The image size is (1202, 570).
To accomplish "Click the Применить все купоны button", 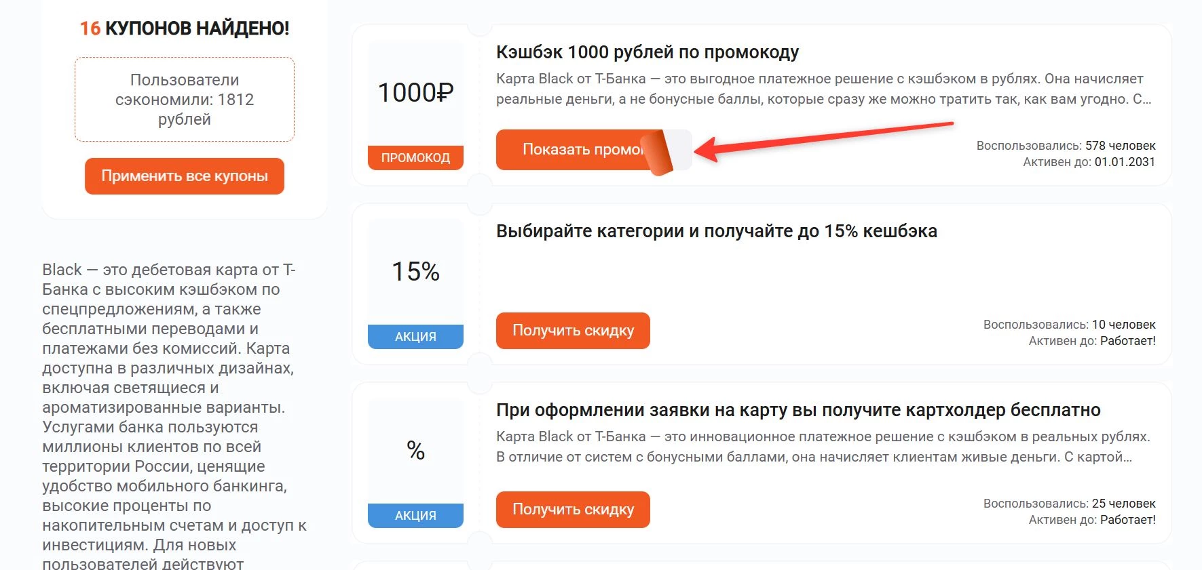I will click(184, 176).
